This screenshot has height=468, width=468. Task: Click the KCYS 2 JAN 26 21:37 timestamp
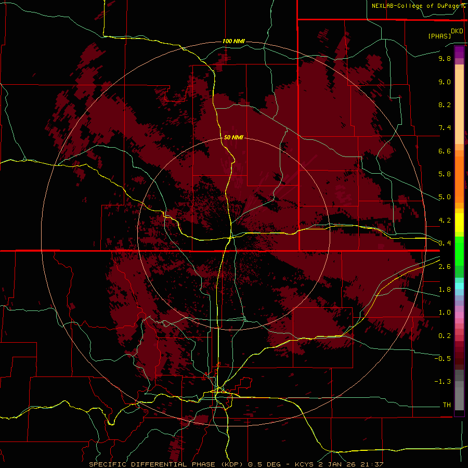(339, 464)
